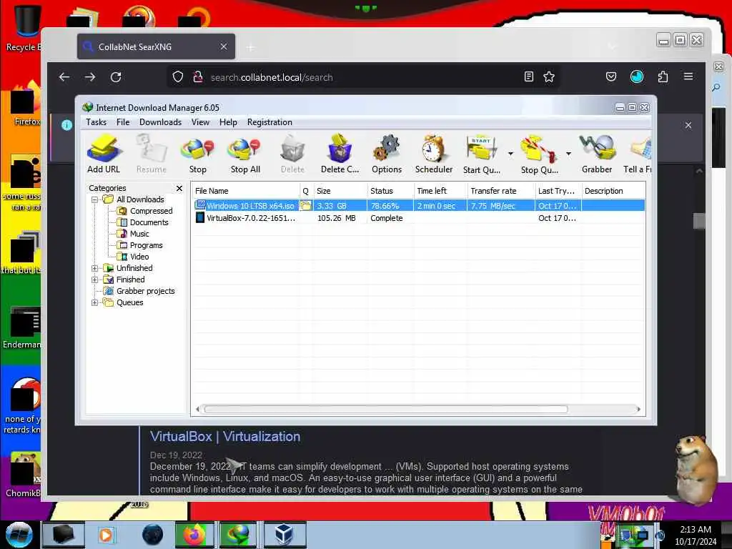Screen dimensions: 732x549
Task: Open Stop Queue dropdown arrow
Action: pyautogui.click(x=568, y=154)
